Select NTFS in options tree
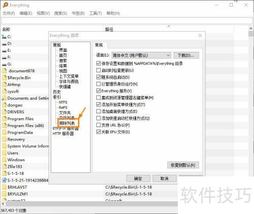Image resolution: width=254 pixels, height=214 pixels. [63, 102]
